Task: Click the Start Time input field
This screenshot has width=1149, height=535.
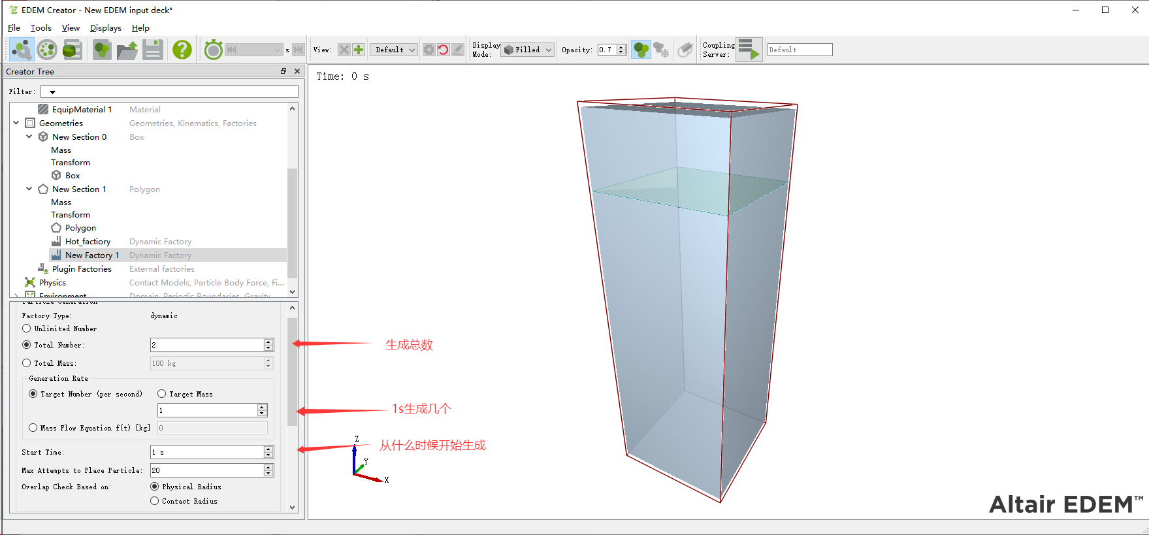Action: point(206,452)
